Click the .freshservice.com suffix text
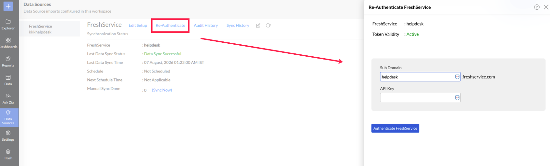The height and width of the screenshot is (166, 550). (x=478, y=77)
